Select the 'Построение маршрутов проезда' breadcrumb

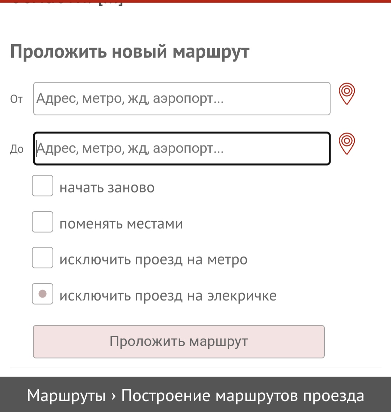point(243,396)
